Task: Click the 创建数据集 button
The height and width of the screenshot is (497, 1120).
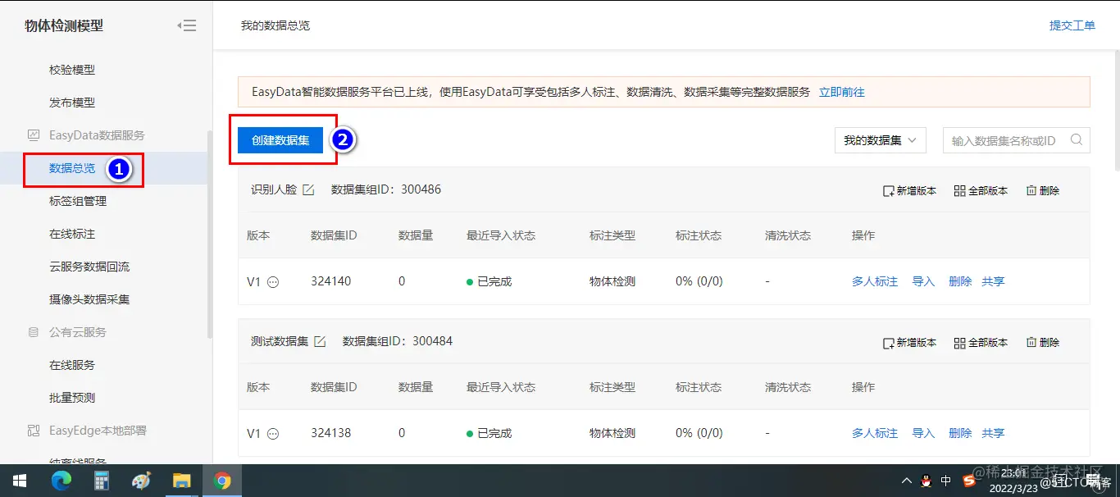Action: coord(280,140)
